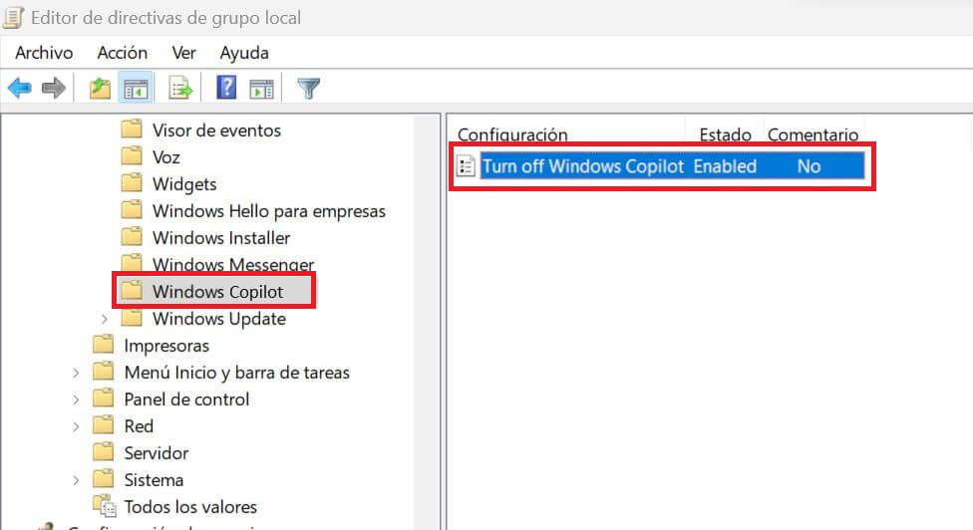The width and height of the screenshot is (973, 530).
Task: Open Help via question mark icon
Action: (226, 88)
